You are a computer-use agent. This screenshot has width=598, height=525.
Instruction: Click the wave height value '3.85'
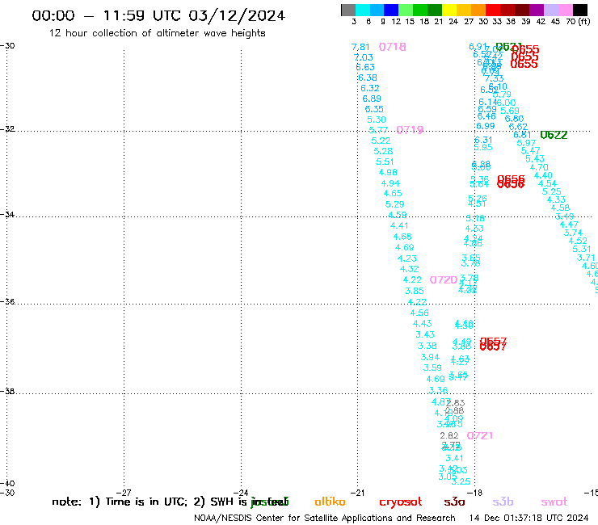tap(415, 291)
